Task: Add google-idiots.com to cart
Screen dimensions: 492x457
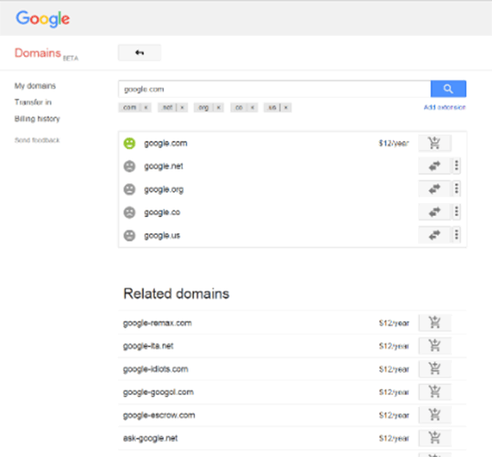Action: pos(435,369)
